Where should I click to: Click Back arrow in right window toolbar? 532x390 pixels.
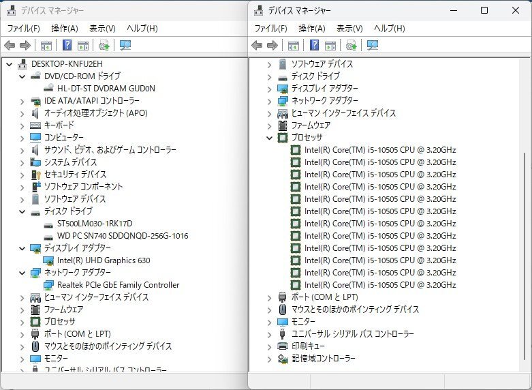point(257,46)
